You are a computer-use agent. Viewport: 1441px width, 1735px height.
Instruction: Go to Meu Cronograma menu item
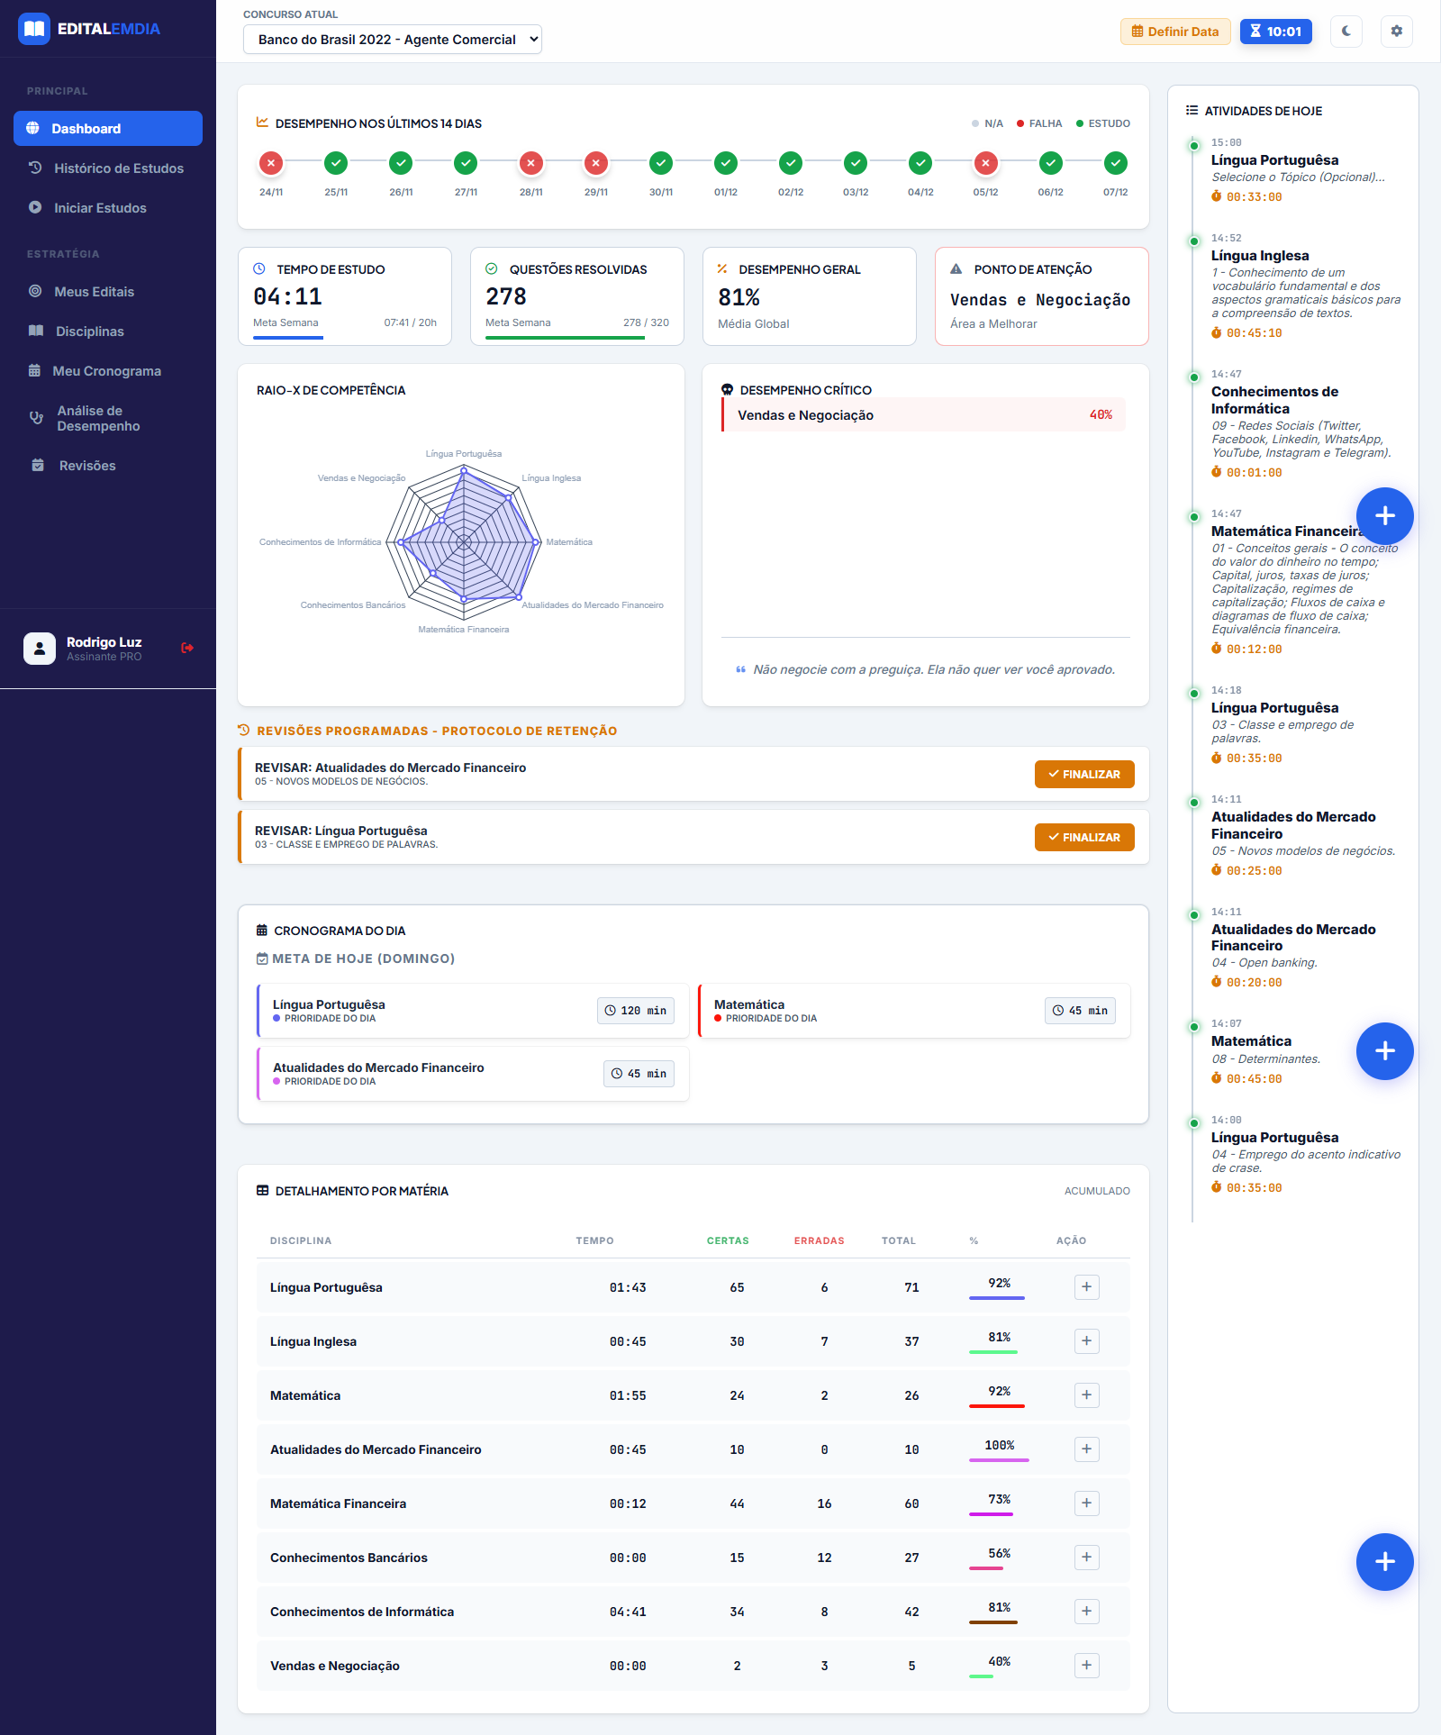coord(106,371)
